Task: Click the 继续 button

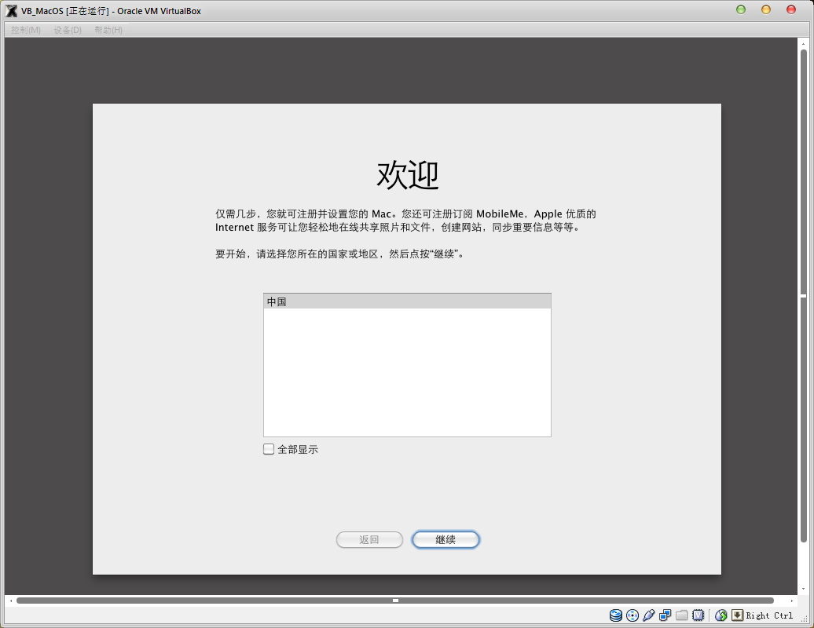Action: click(445, 540)
